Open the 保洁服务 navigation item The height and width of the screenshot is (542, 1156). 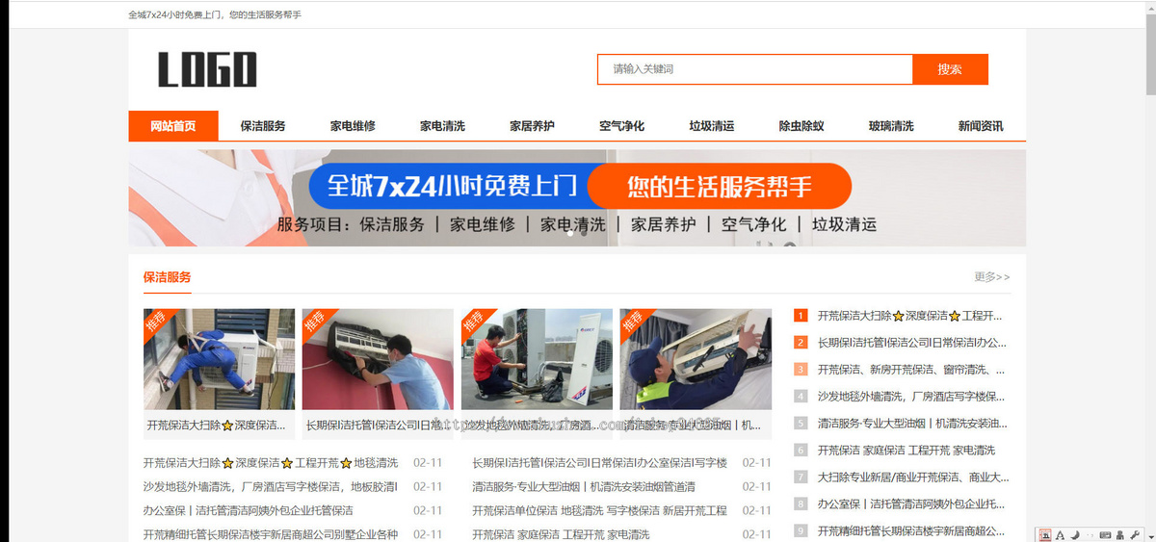[x=263, y=126]
